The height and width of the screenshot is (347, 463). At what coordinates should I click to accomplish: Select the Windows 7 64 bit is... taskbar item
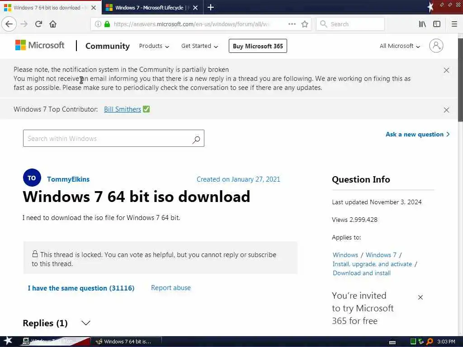click(x=126, y=342)
